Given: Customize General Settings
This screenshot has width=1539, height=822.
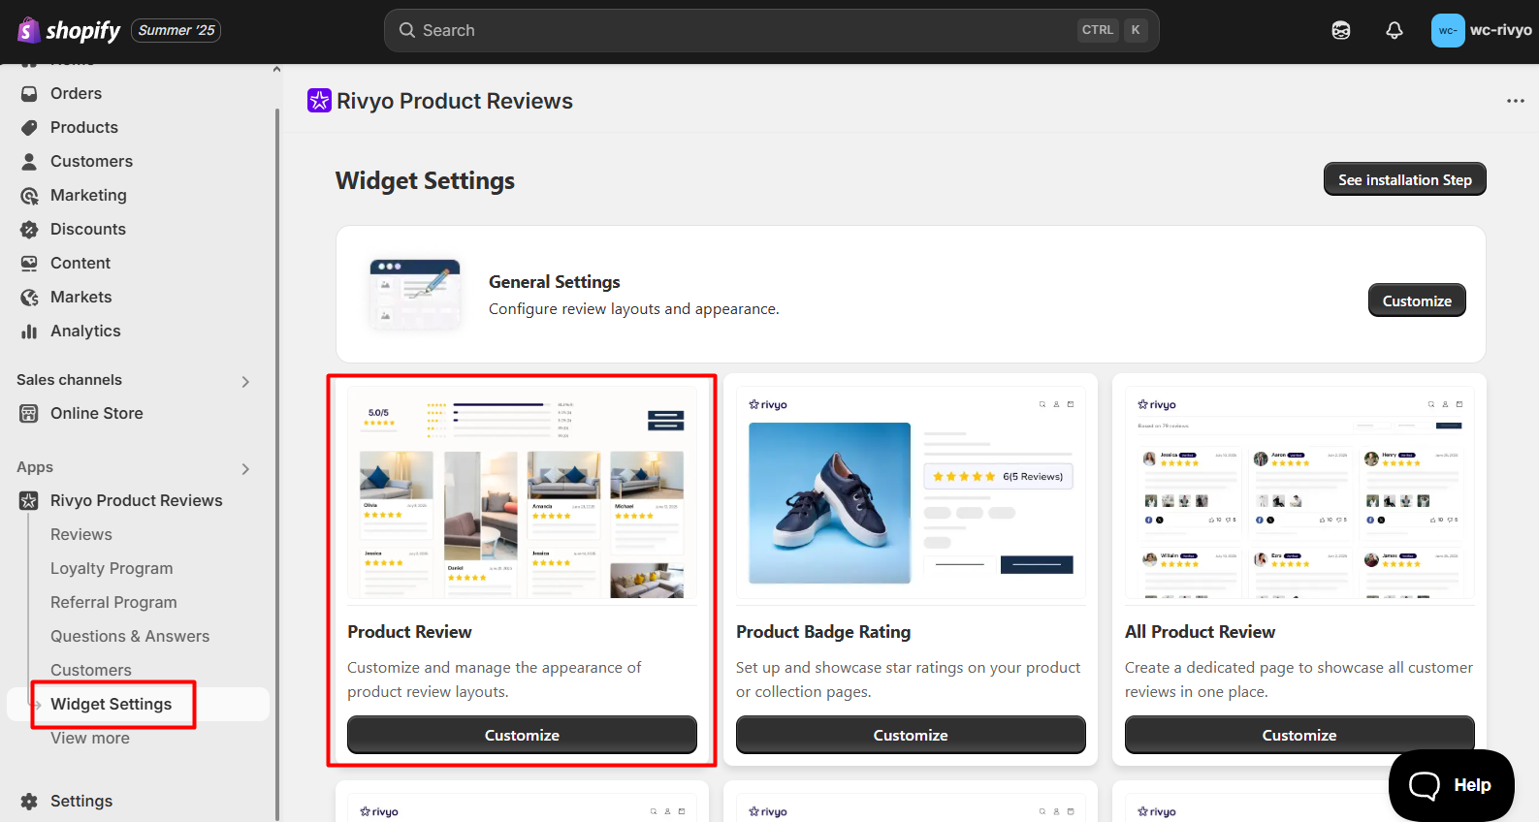Looking at the screenshot, I should tap(1417, 300).
